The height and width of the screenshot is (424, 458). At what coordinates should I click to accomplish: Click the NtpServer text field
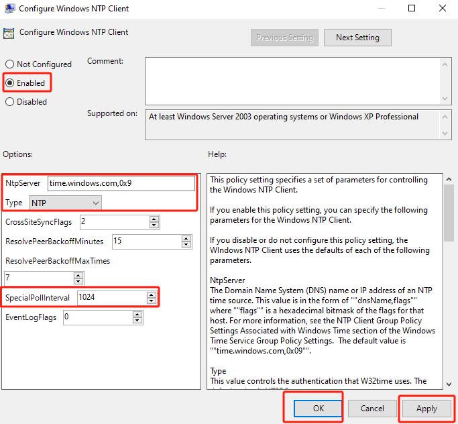[121, 183]
